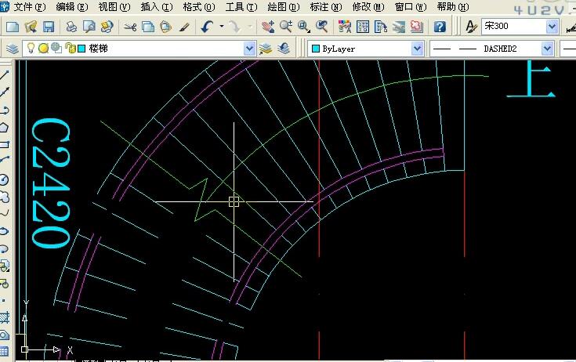Open the 工具(T) menu
Viewport: 576px width, 362px height.
[241, 7]
